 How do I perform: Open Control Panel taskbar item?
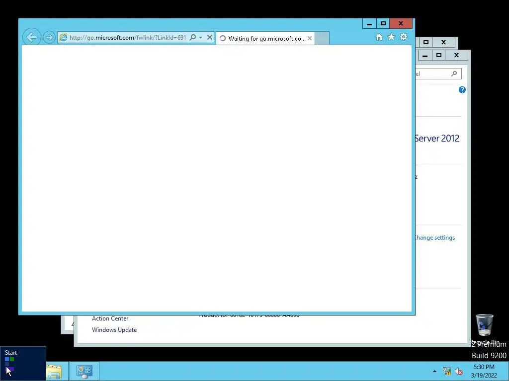(85, 371)
